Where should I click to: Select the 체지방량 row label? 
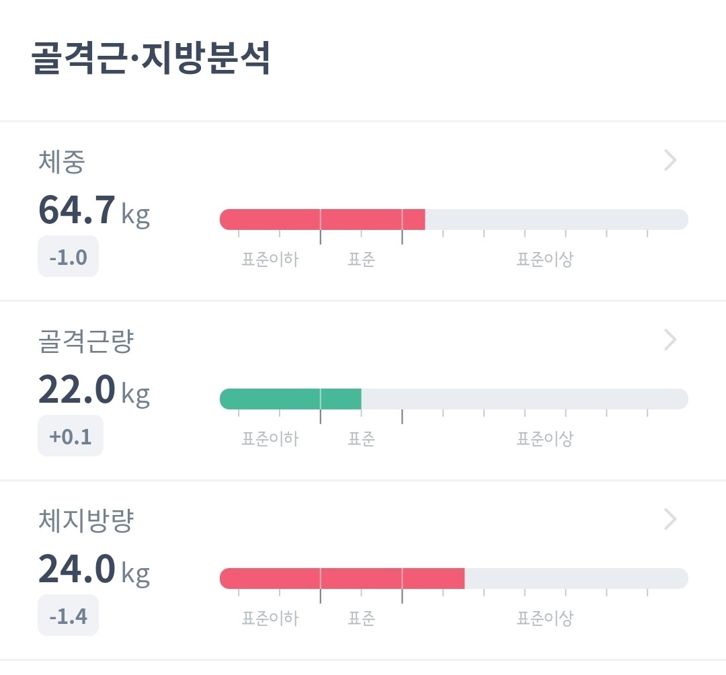click(x=86, y=521)
